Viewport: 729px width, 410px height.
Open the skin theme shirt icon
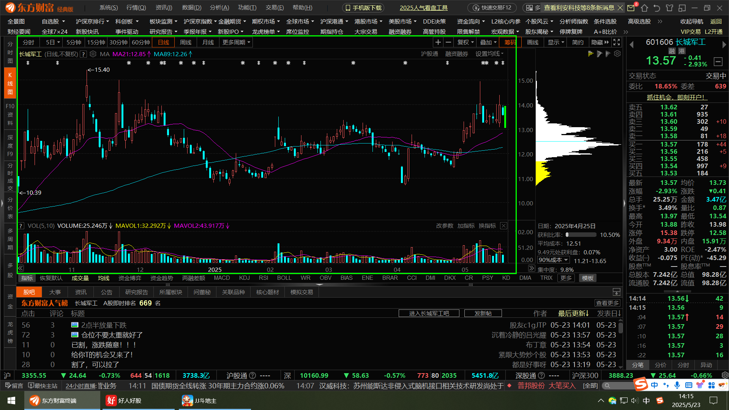point(669,8)
